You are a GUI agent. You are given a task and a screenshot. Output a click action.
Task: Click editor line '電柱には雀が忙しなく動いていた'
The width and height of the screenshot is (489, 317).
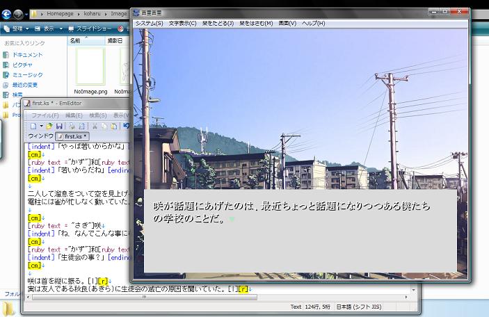(79, 202)
